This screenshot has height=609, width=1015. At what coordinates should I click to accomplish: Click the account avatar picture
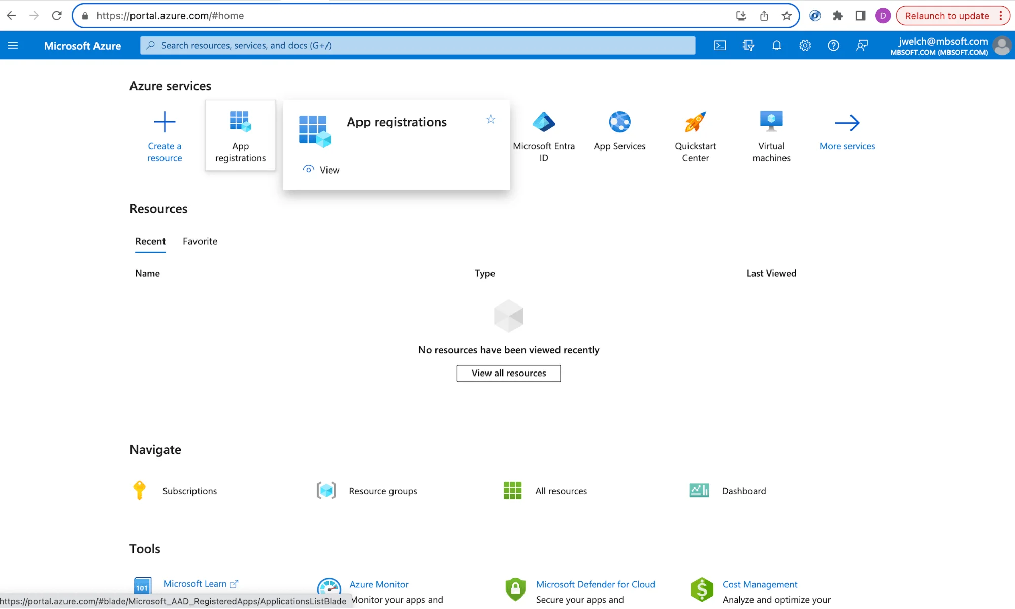tap(1002, 46)
